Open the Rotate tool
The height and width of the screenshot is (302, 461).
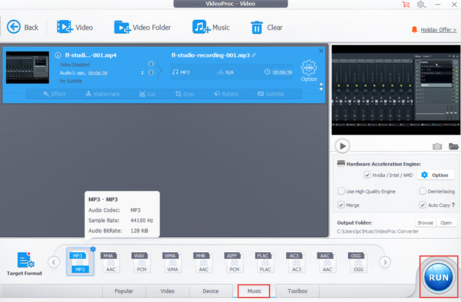click(226, 94)
